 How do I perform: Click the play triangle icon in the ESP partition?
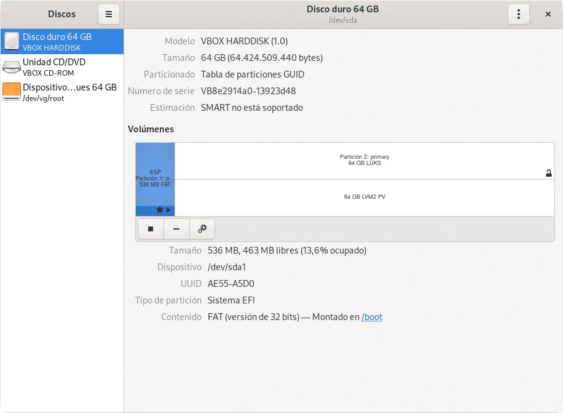pyautogui.click(x=169, y=210)
